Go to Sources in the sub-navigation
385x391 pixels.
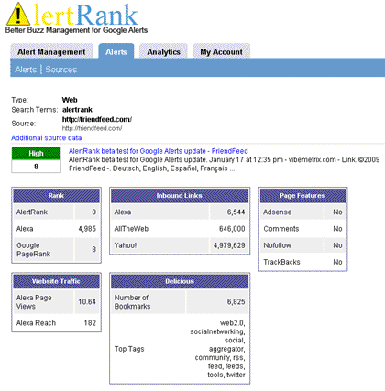tap(61, 70)
